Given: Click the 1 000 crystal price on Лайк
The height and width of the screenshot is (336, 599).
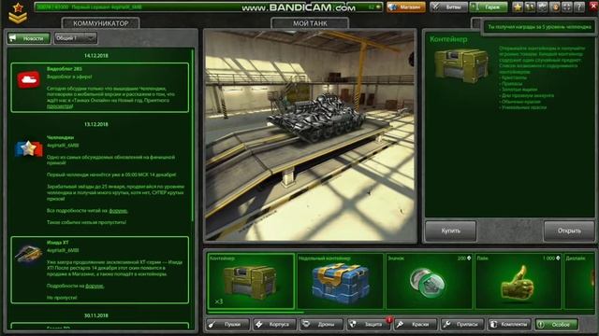Looking at the screenshot, I should tap(551, 259).
